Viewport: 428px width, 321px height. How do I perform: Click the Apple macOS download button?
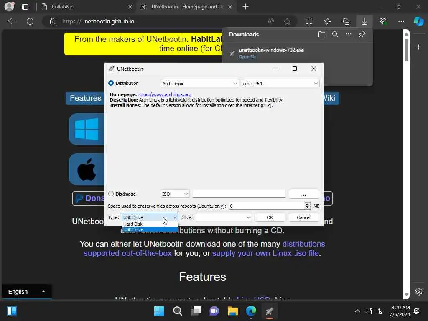click(x=87, y=169)
